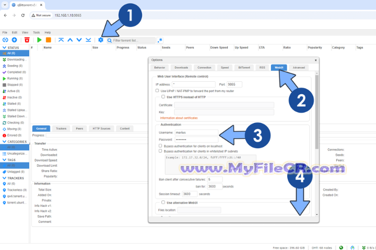Click the green globe connection status icon
376x250 pixels.
coord(341,247)
